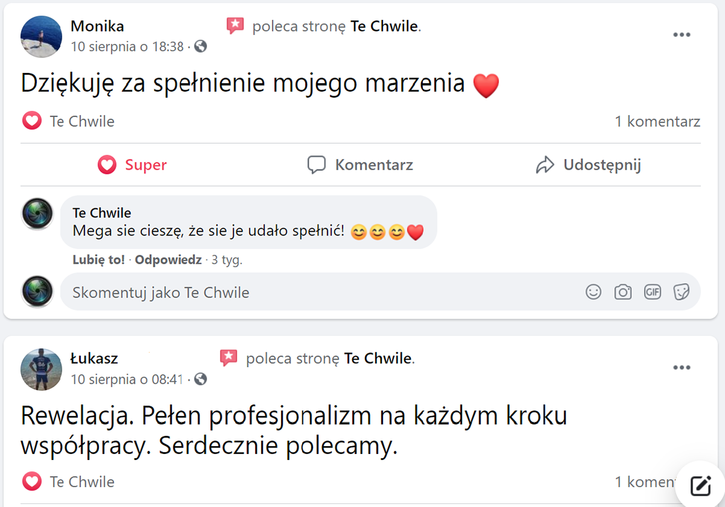
Task: Open sticker picker in comment field
Action: click(x=681, y=292)
